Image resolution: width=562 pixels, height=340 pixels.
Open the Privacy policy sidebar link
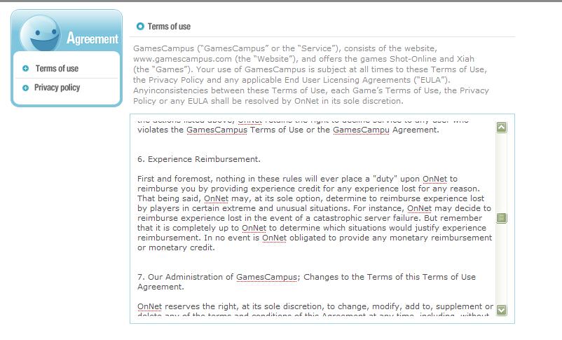(x=57, y=88)
